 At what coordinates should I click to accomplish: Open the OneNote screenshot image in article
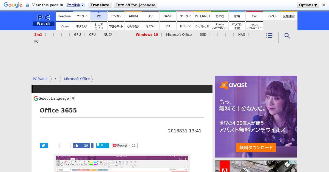pyautogui.click(x=122, y=163)
